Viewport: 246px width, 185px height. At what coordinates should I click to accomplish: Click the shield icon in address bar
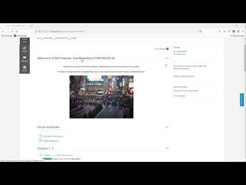(x=36, y=31)
